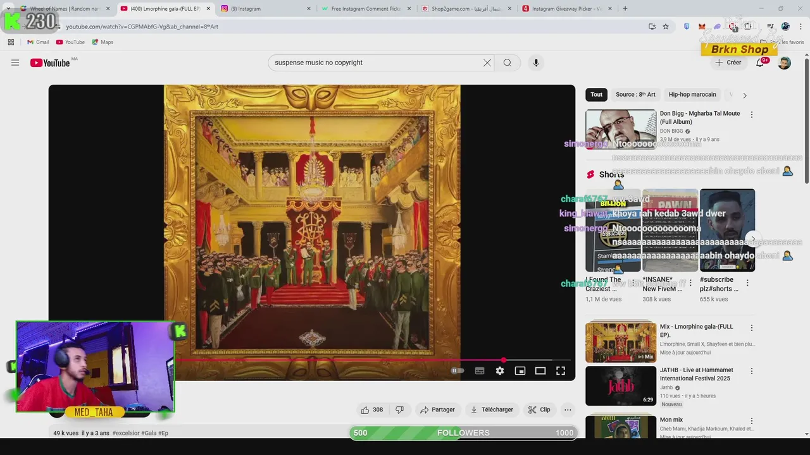Open Chrome apps grid in bookmarks bar
Viewport: 810px width, 455px height.
pyautogui.click(x=11, y=42)
